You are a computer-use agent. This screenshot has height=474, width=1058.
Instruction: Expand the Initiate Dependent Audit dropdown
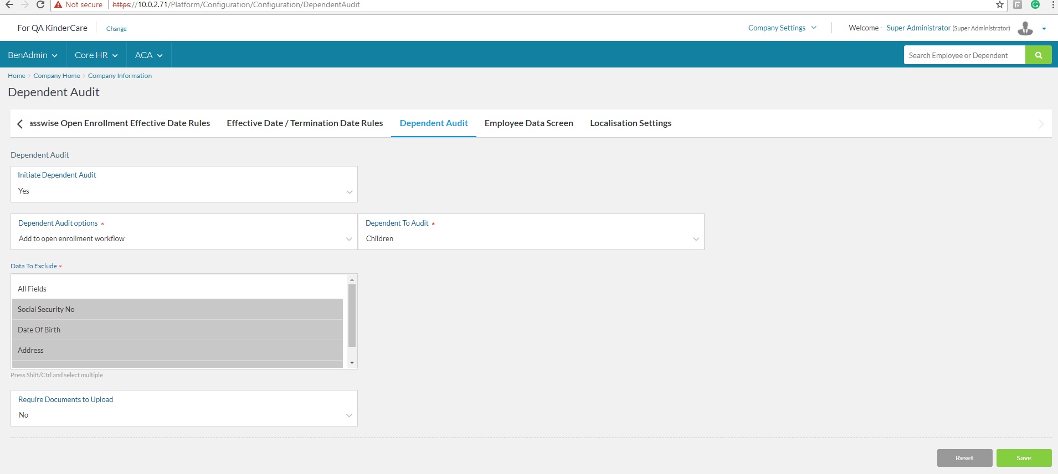click(x=184, y=191)
